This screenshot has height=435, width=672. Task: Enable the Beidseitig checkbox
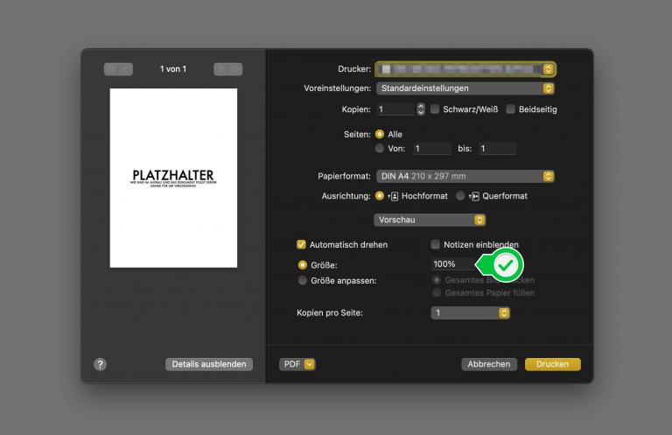510,109
